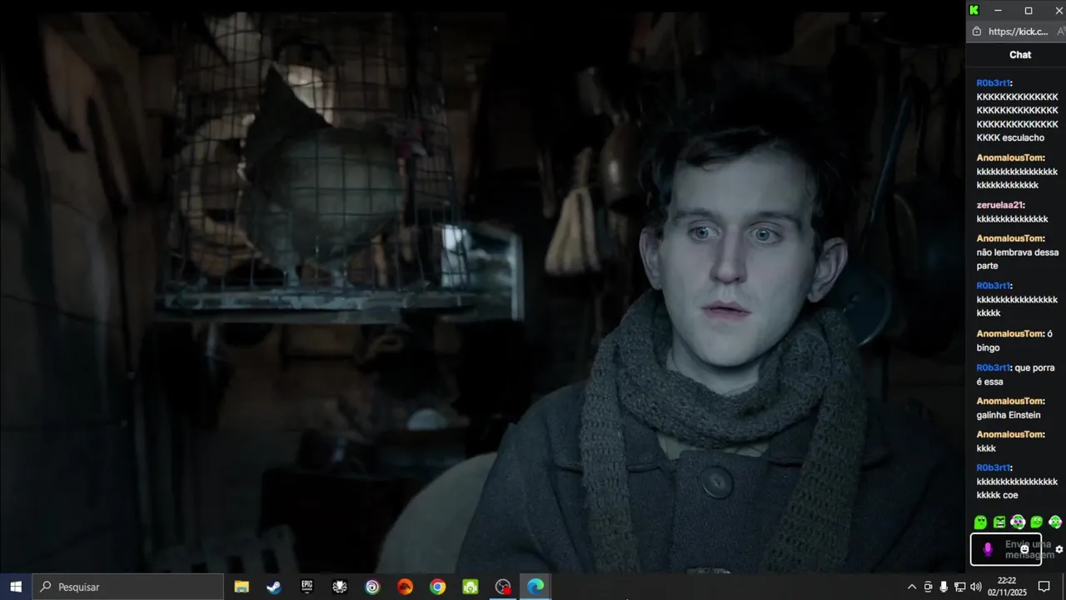Launch Epic Games from the taskbar
The height and width of the screenshot is (600, 1066).
click(306, 587)
